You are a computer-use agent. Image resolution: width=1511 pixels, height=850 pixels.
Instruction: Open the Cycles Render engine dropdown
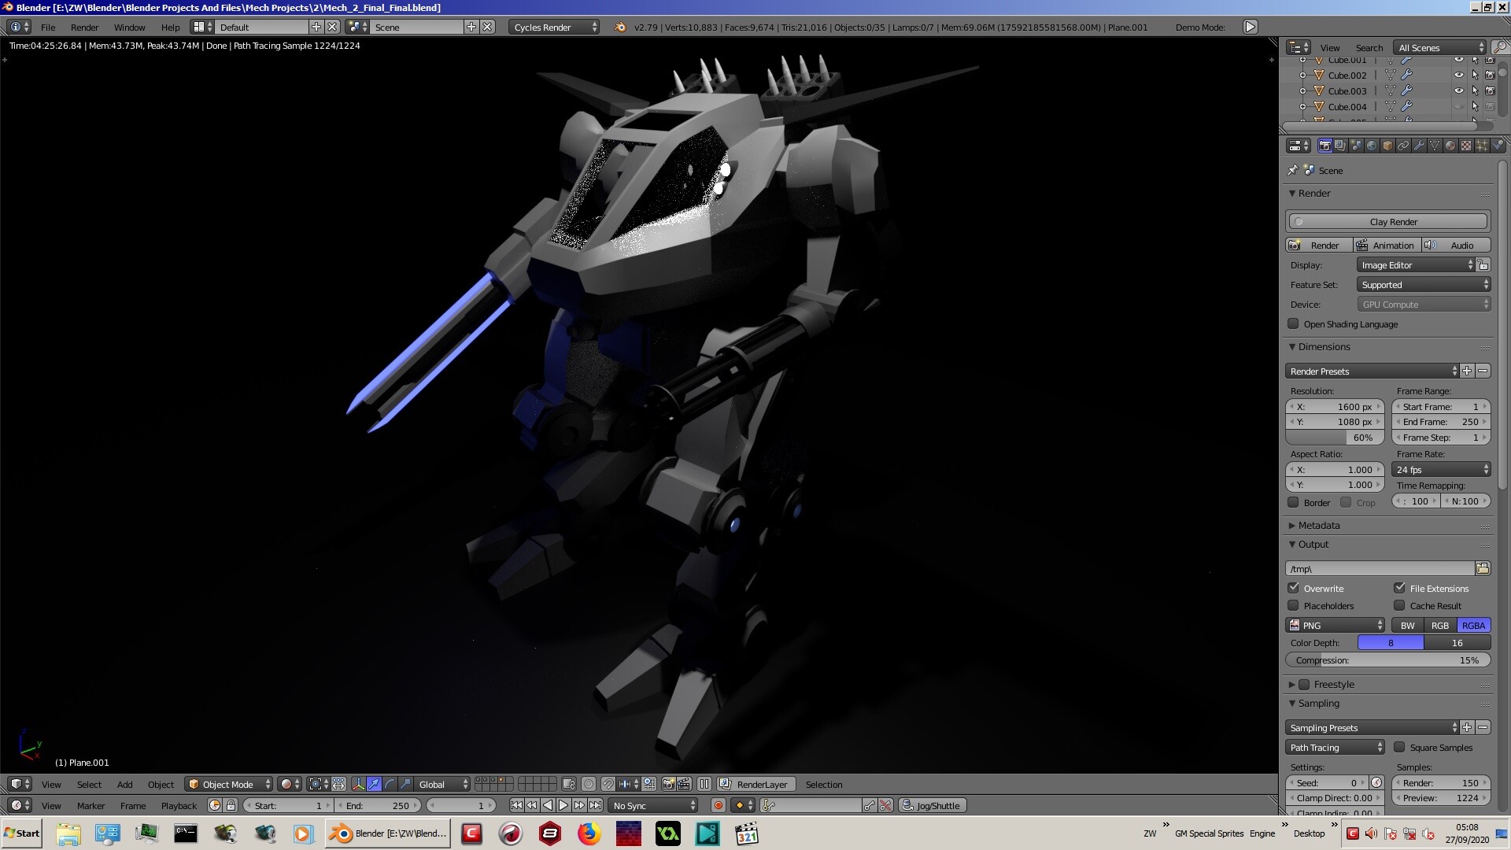(554, 27)
